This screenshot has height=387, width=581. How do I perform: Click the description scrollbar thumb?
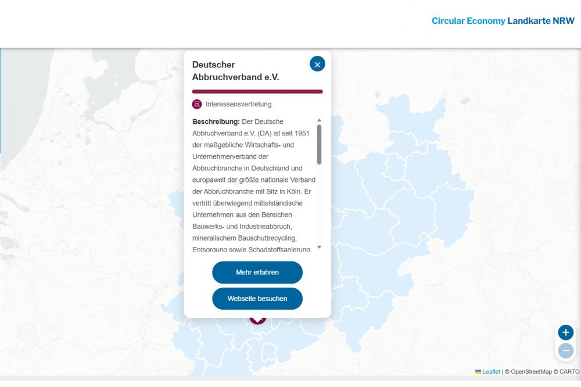319,144
